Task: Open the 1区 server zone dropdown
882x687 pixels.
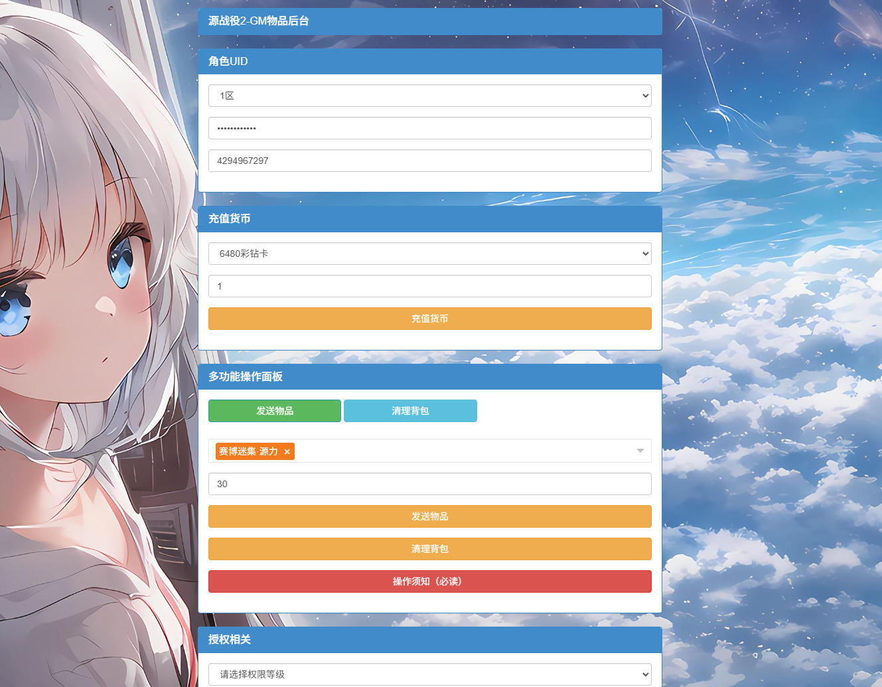Action: tap(429, 96)
